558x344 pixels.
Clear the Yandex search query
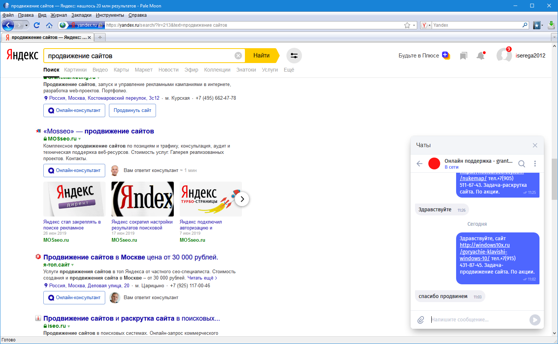pyautogui.click(x=238, y=56)
